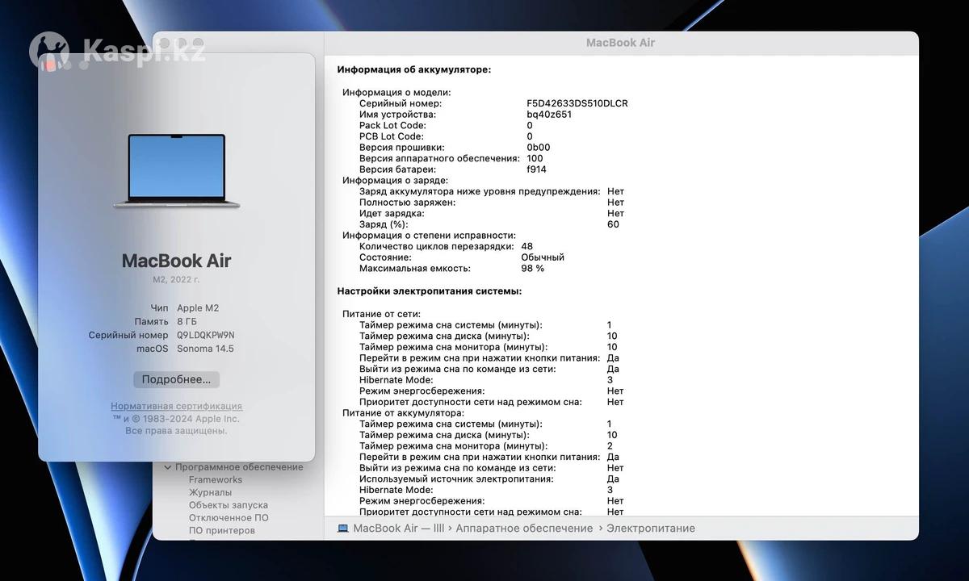Open "Журналы" in the sidebar

coord(210,492)
